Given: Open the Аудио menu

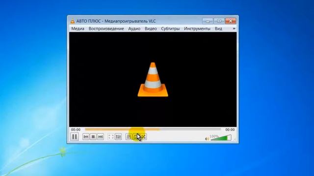Looking at the screenshot, I should tap(134, 28).
